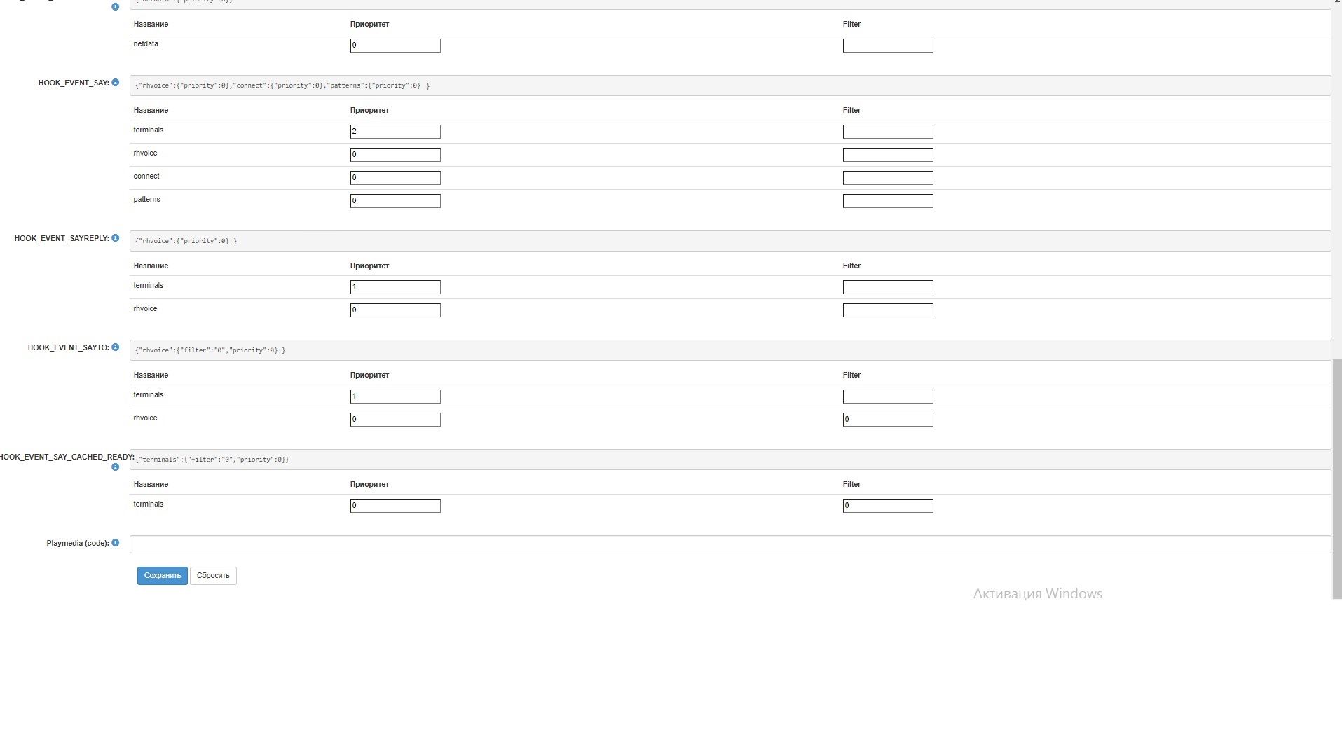This screenshot has height=744, width=1342.
Task: Focus terminals filter field under HOOK_EVENT_SAY_CACHED_READY
Action: pos(888,506)
